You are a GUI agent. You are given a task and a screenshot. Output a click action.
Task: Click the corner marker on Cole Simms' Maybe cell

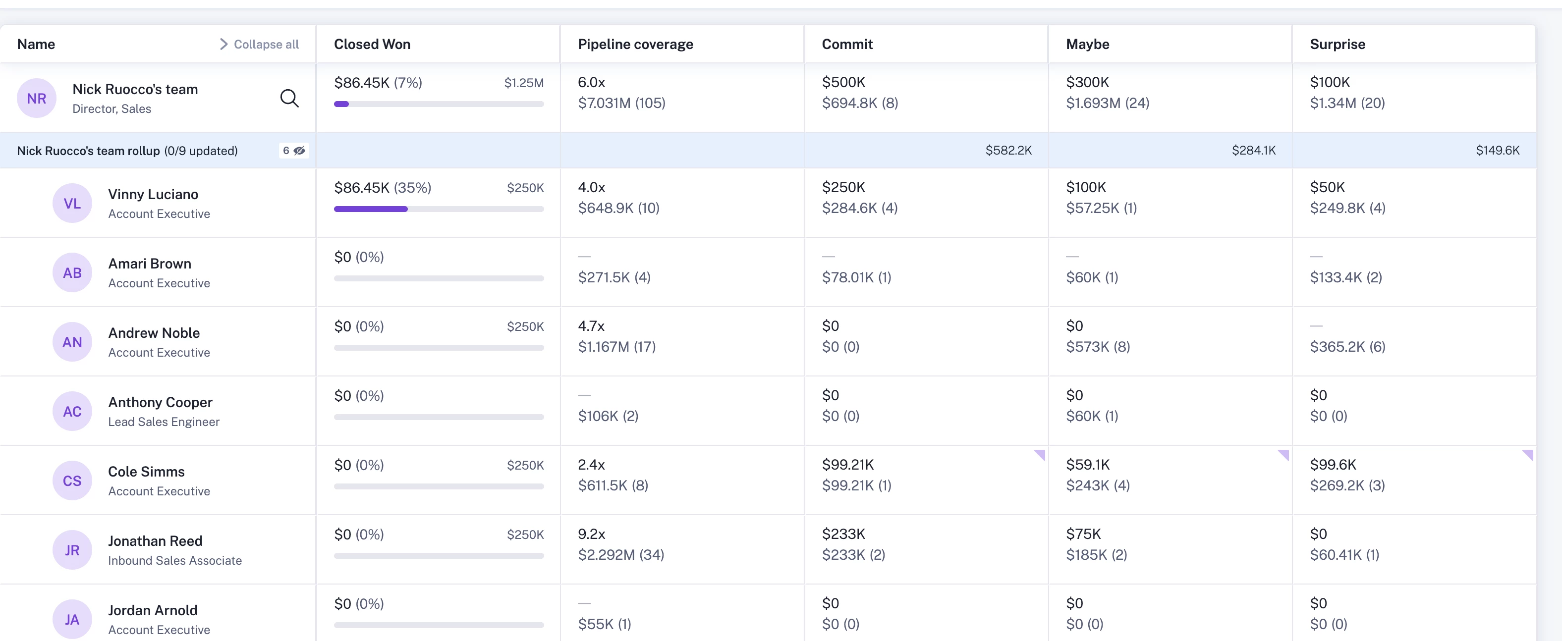point(1284,454)
